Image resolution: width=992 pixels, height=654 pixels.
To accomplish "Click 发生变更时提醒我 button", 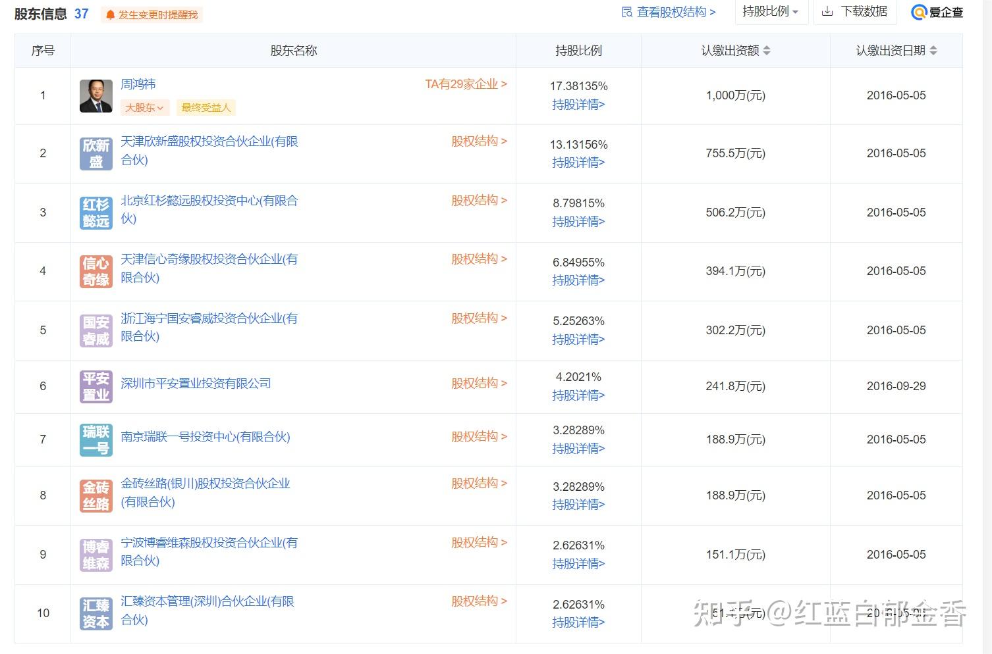I will click(152, 14).
